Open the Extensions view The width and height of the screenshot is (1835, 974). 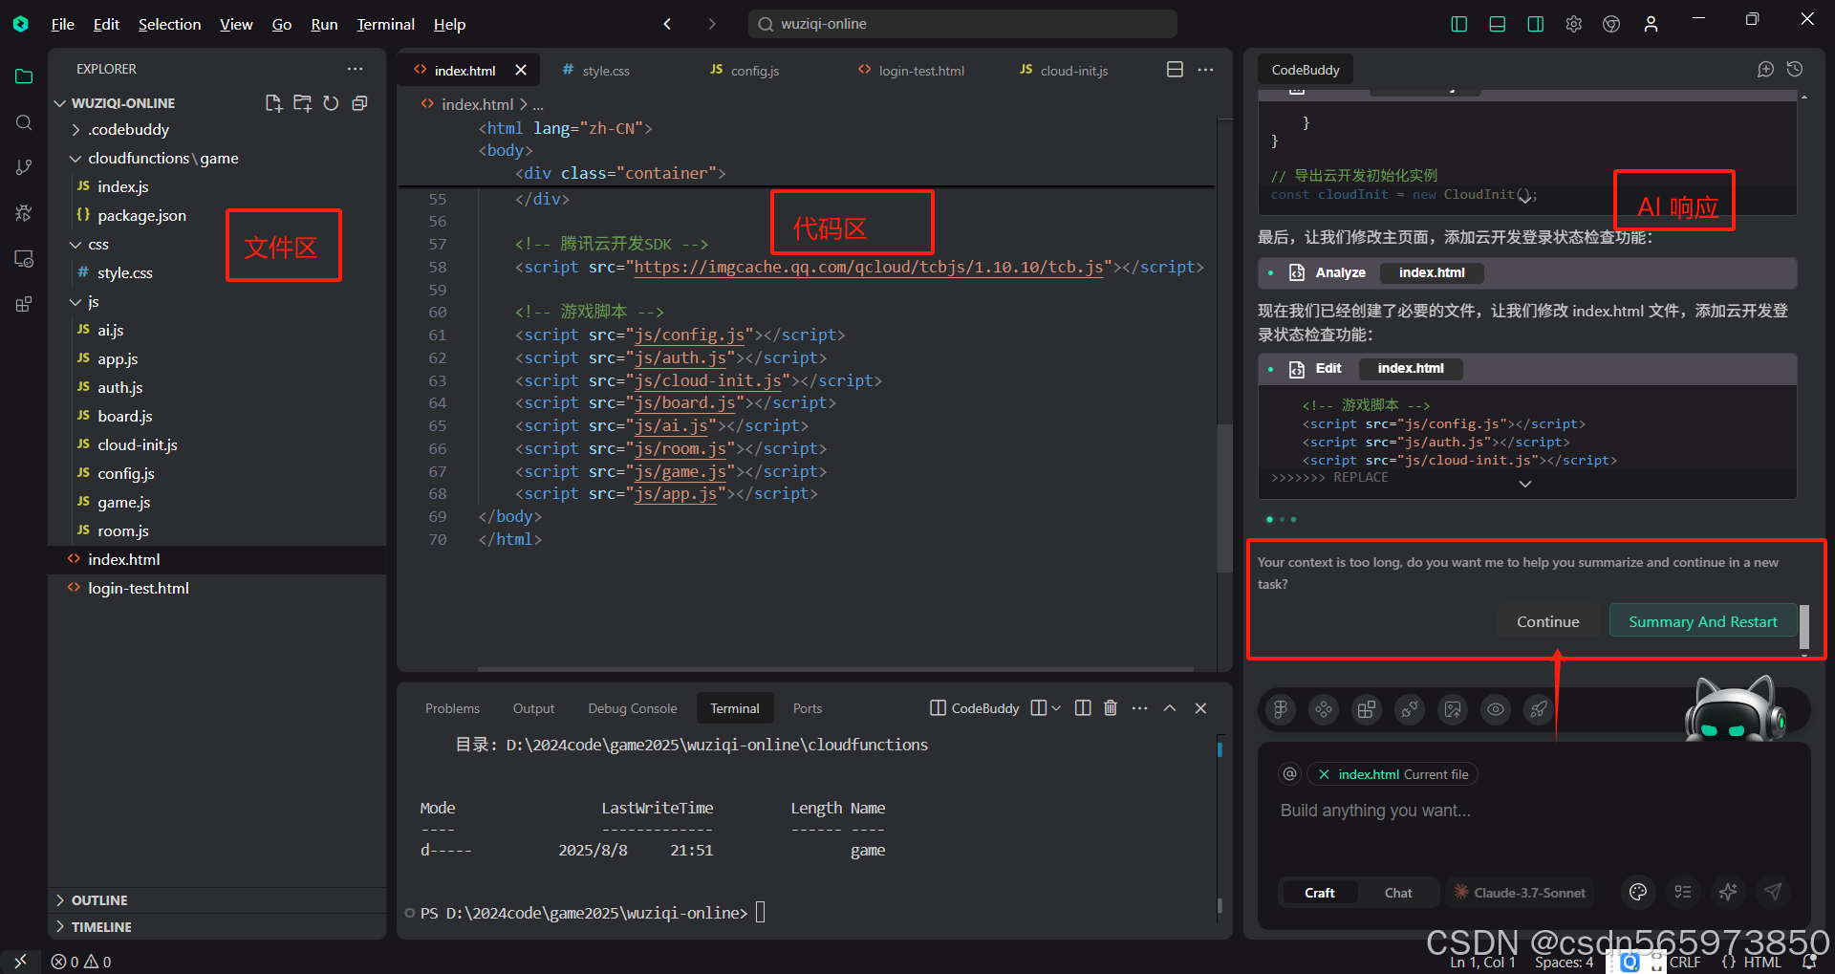click(x=24, y=304)
